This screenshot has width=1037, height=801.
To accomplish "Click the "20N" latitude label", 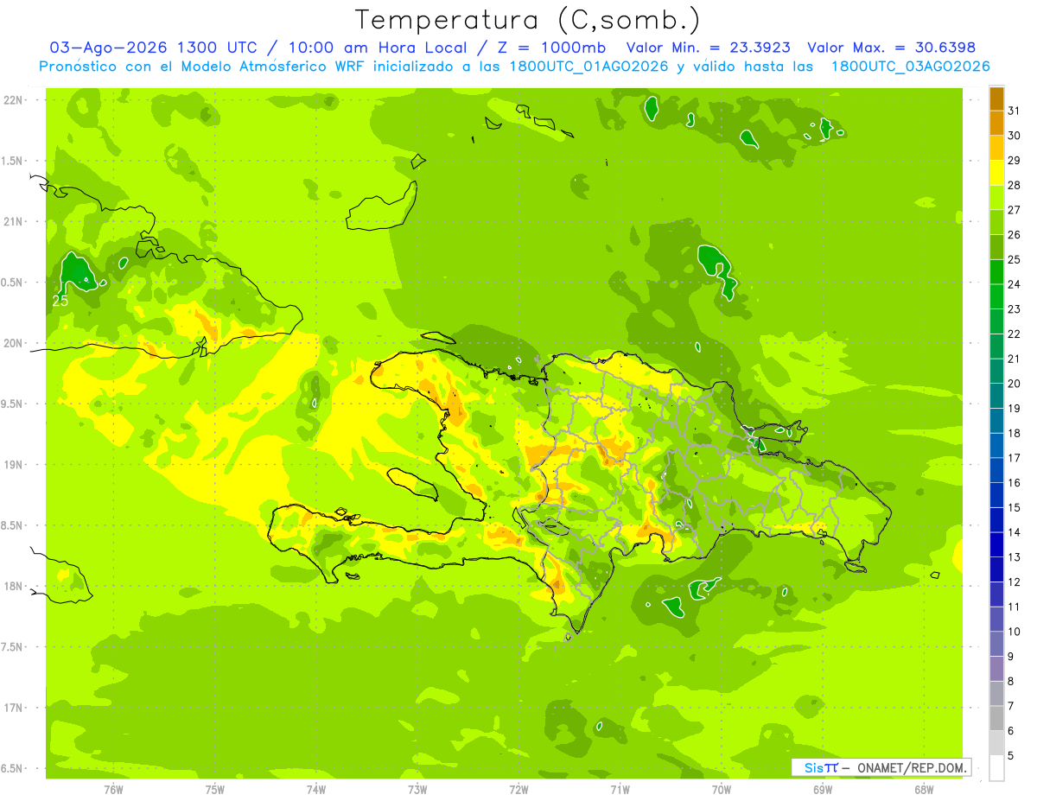I will pyautogui.click(x=15, y=343).
